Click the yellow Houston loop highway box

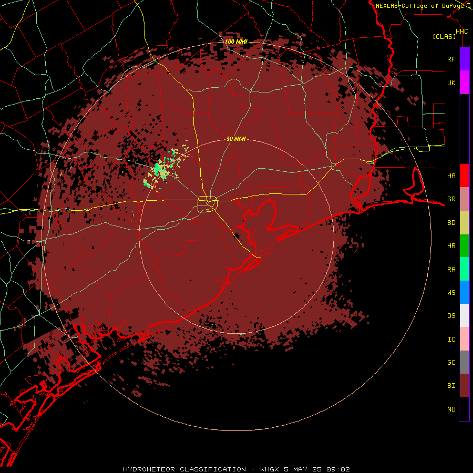(x=208, y=204)
